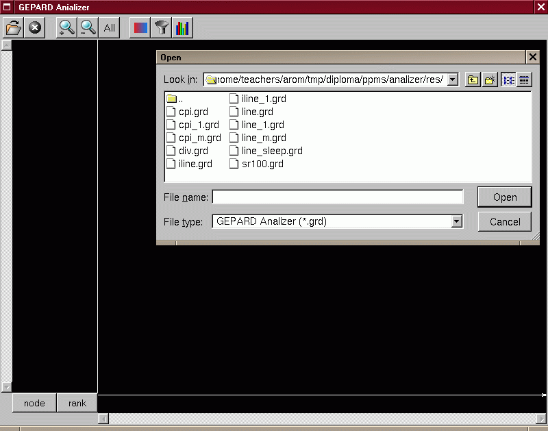Open the red-blue gradient color tool

point(140,28)
